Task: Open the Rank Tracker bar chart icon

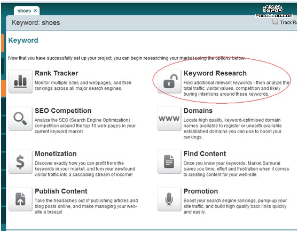Action: click(x=20, y=81)
